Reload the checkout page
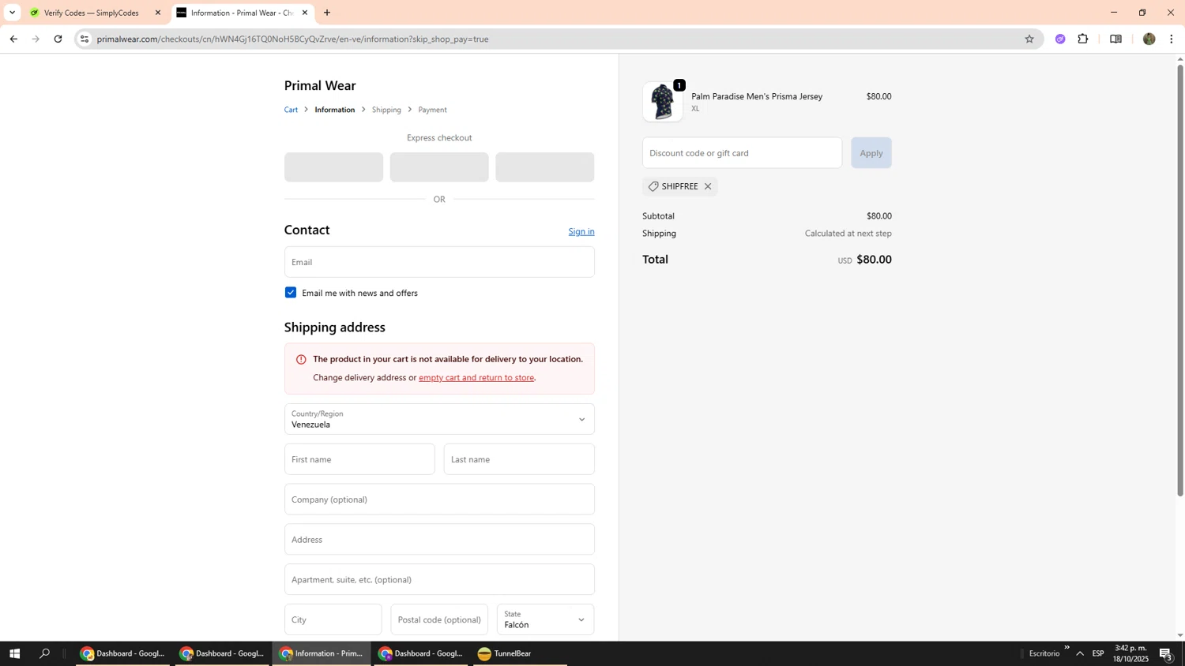1185x666 pixels. (58, 39)
